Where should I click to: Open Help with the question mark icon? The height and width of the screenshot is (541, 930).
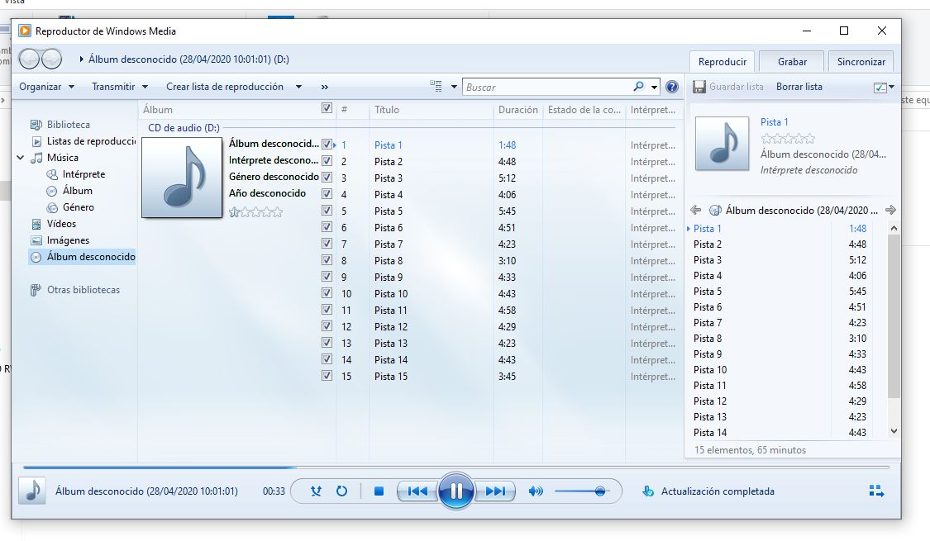point(671,87)
